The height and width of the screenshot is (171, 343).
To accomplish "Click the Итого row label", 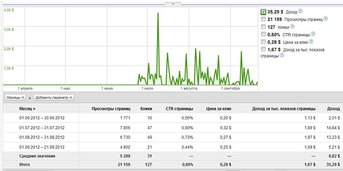I will tap(24, 165).
